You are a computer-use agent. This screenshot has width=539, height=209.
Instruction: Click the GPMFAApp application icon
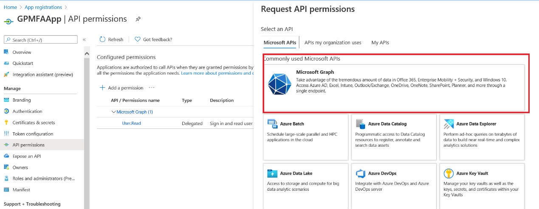(x=8, y=21)
